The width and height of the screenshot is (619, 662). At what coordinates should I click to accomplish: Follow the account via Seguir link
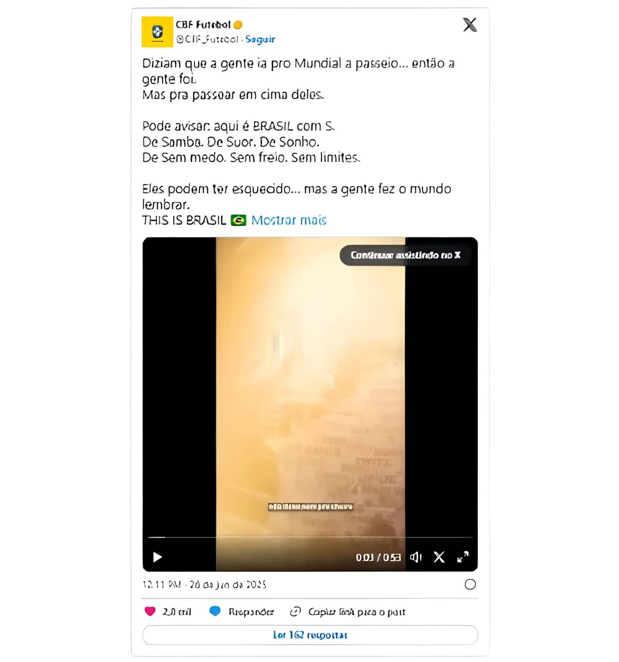pyautogui.click(x=260, y=39)
